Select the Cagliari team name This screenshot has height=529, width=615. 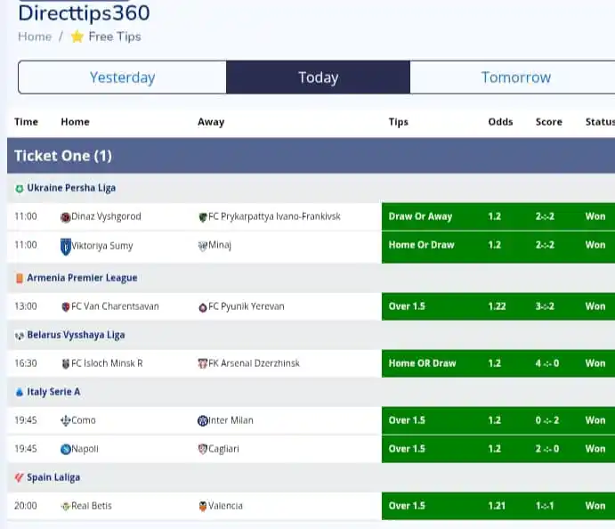[223, 449]
